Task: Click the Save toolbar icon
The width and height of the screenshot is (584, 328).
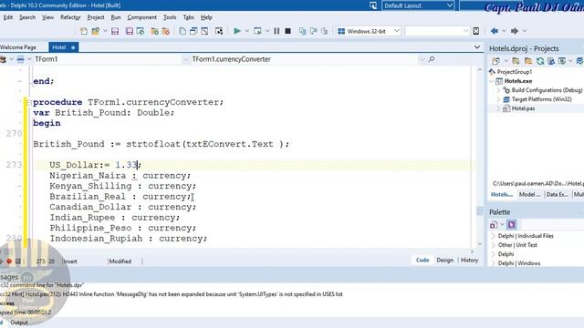Action: [x=115, y=31]
